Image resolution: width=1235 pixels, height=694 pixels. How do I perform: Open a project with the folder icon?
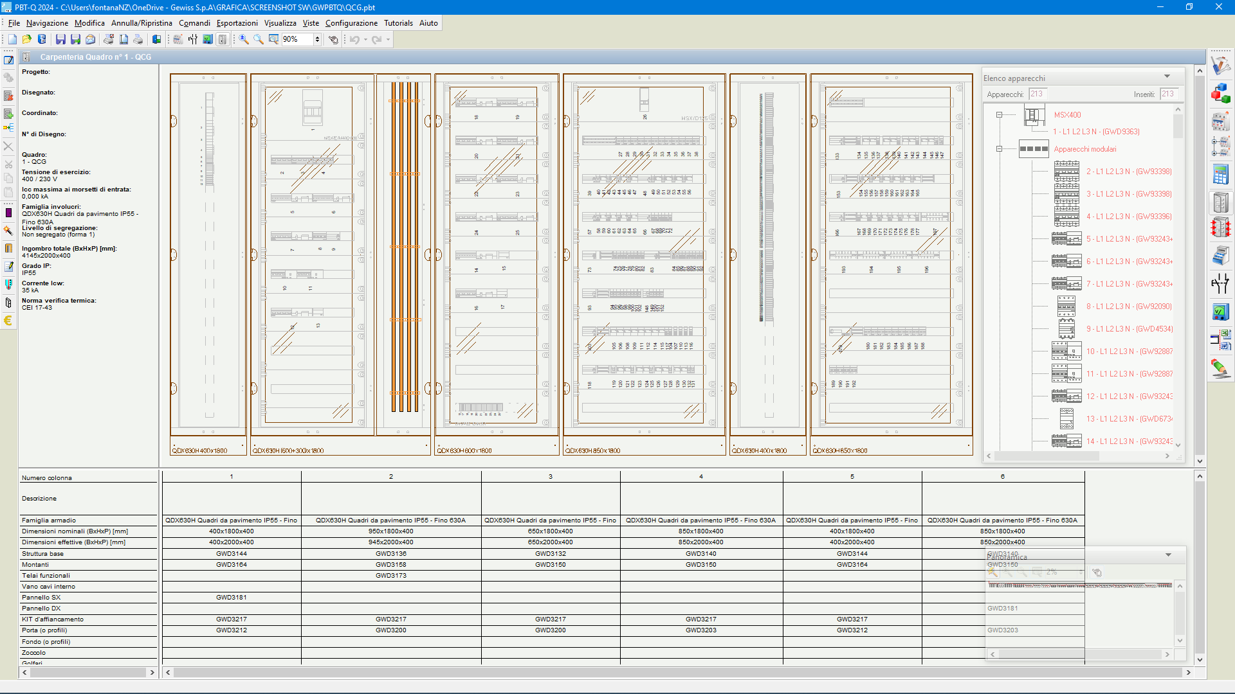coord(27,40)
